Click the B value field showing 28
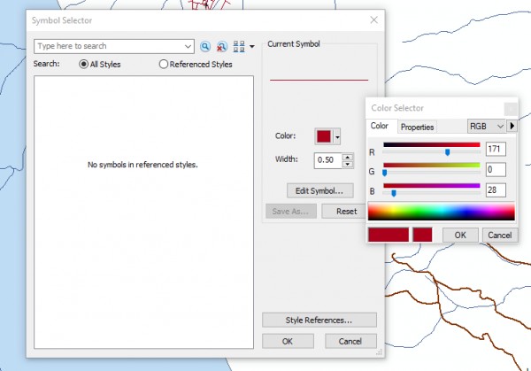This screenshot has width=531, height=371. pos(496,190)
